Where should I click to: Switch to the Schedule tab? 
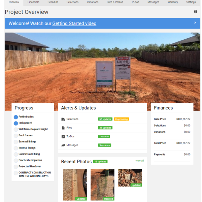[53, 2]
